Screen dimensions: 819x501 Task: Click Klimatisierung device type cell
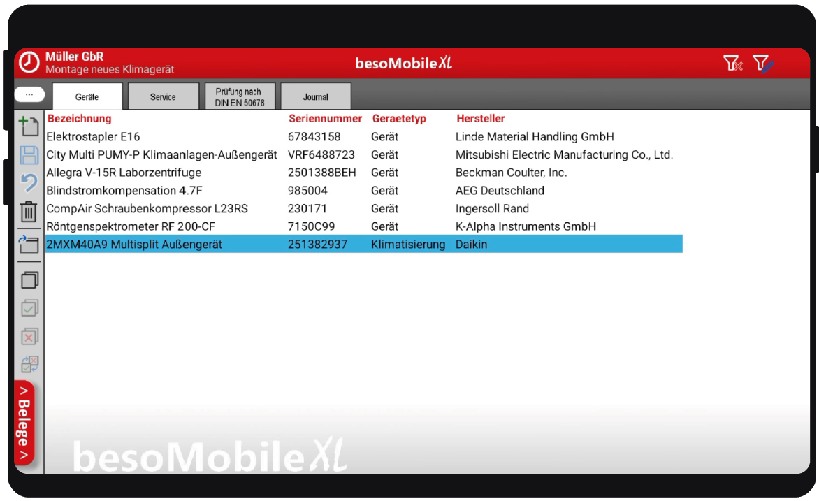(x=408, y=245)
